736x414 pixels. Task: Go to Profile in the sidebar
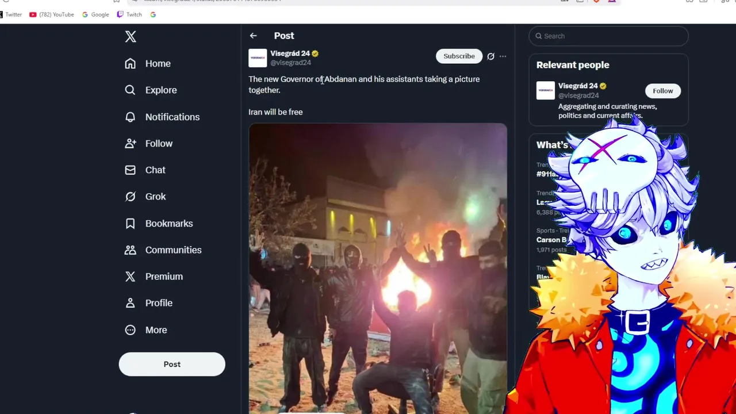click(x=148, y=303)
